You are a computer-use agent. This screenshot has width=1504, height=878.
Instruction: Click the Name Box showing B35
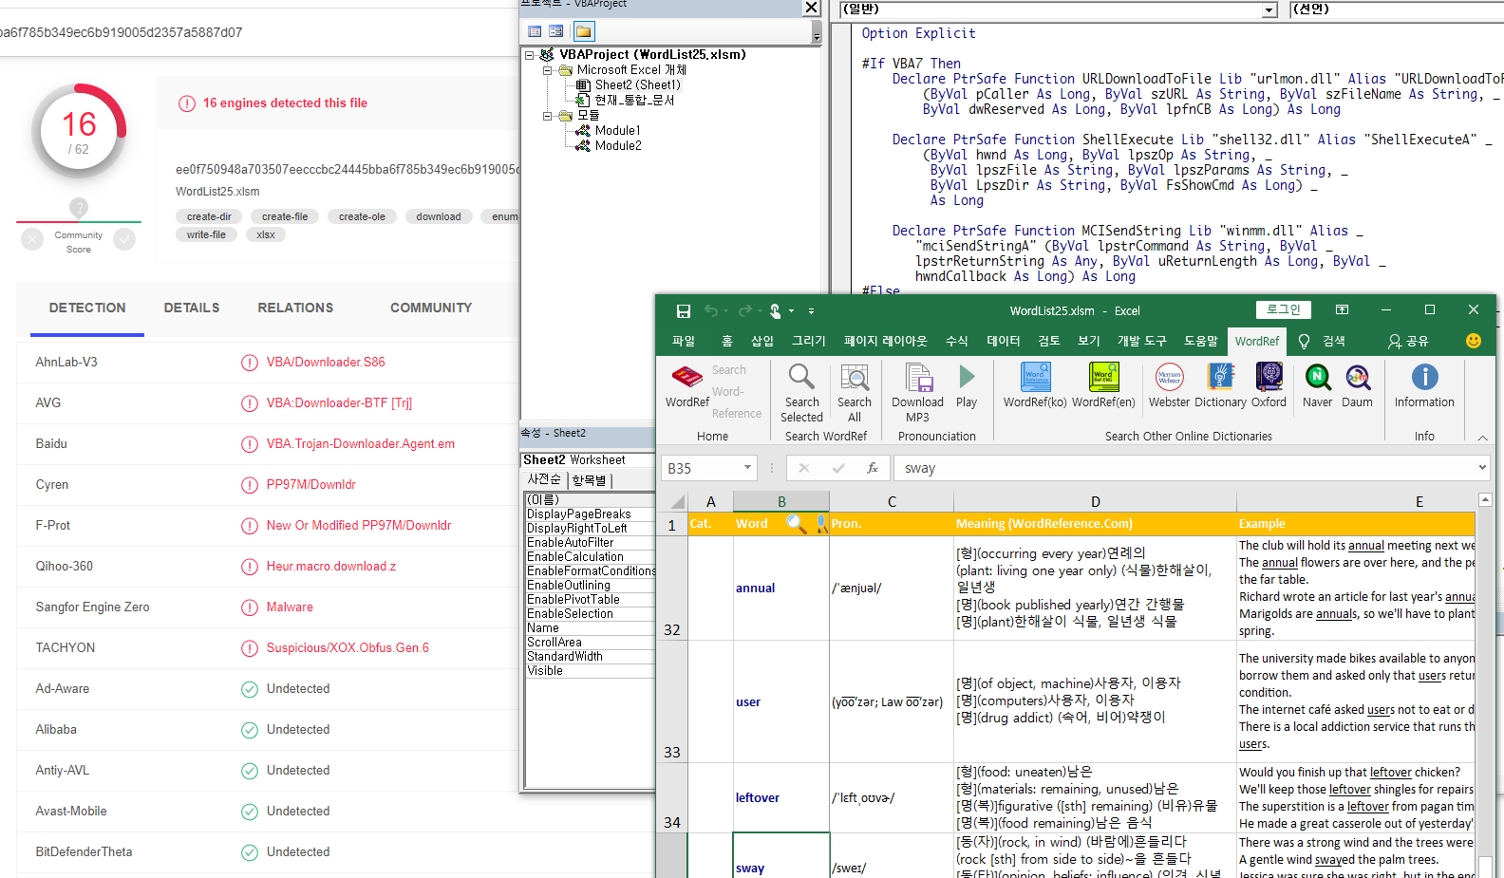pyautogui.click(x=701, y=468)
